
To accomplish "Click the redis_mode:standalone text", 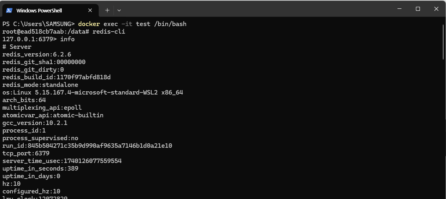I will click(40, 85).
